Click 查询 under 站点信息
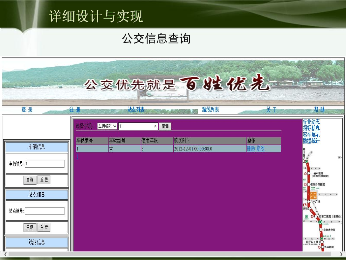 pyautogui.click(x=30, y=227)
